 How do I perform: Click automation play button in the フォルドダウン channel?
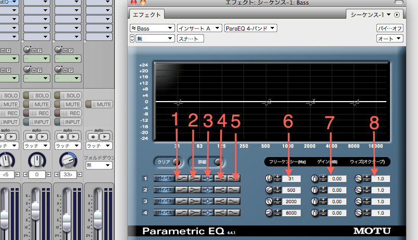coord(104,137)
